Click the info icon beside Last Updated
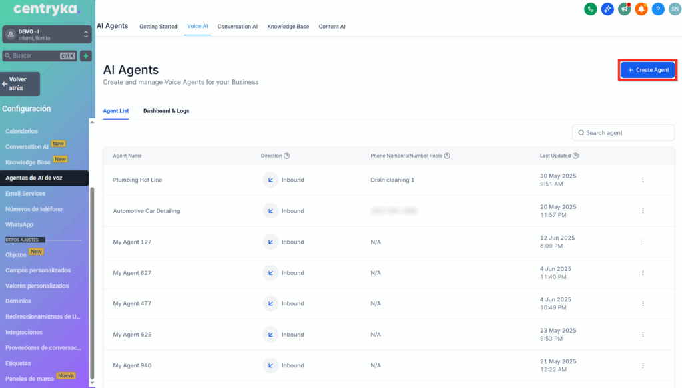682x388 pixels. pos(575,156)
